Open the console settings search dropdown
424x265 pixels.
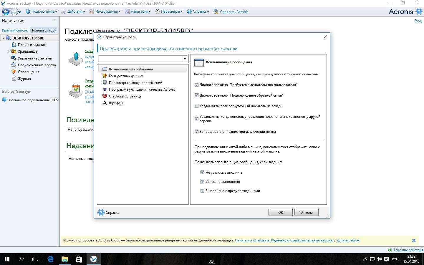185,59
